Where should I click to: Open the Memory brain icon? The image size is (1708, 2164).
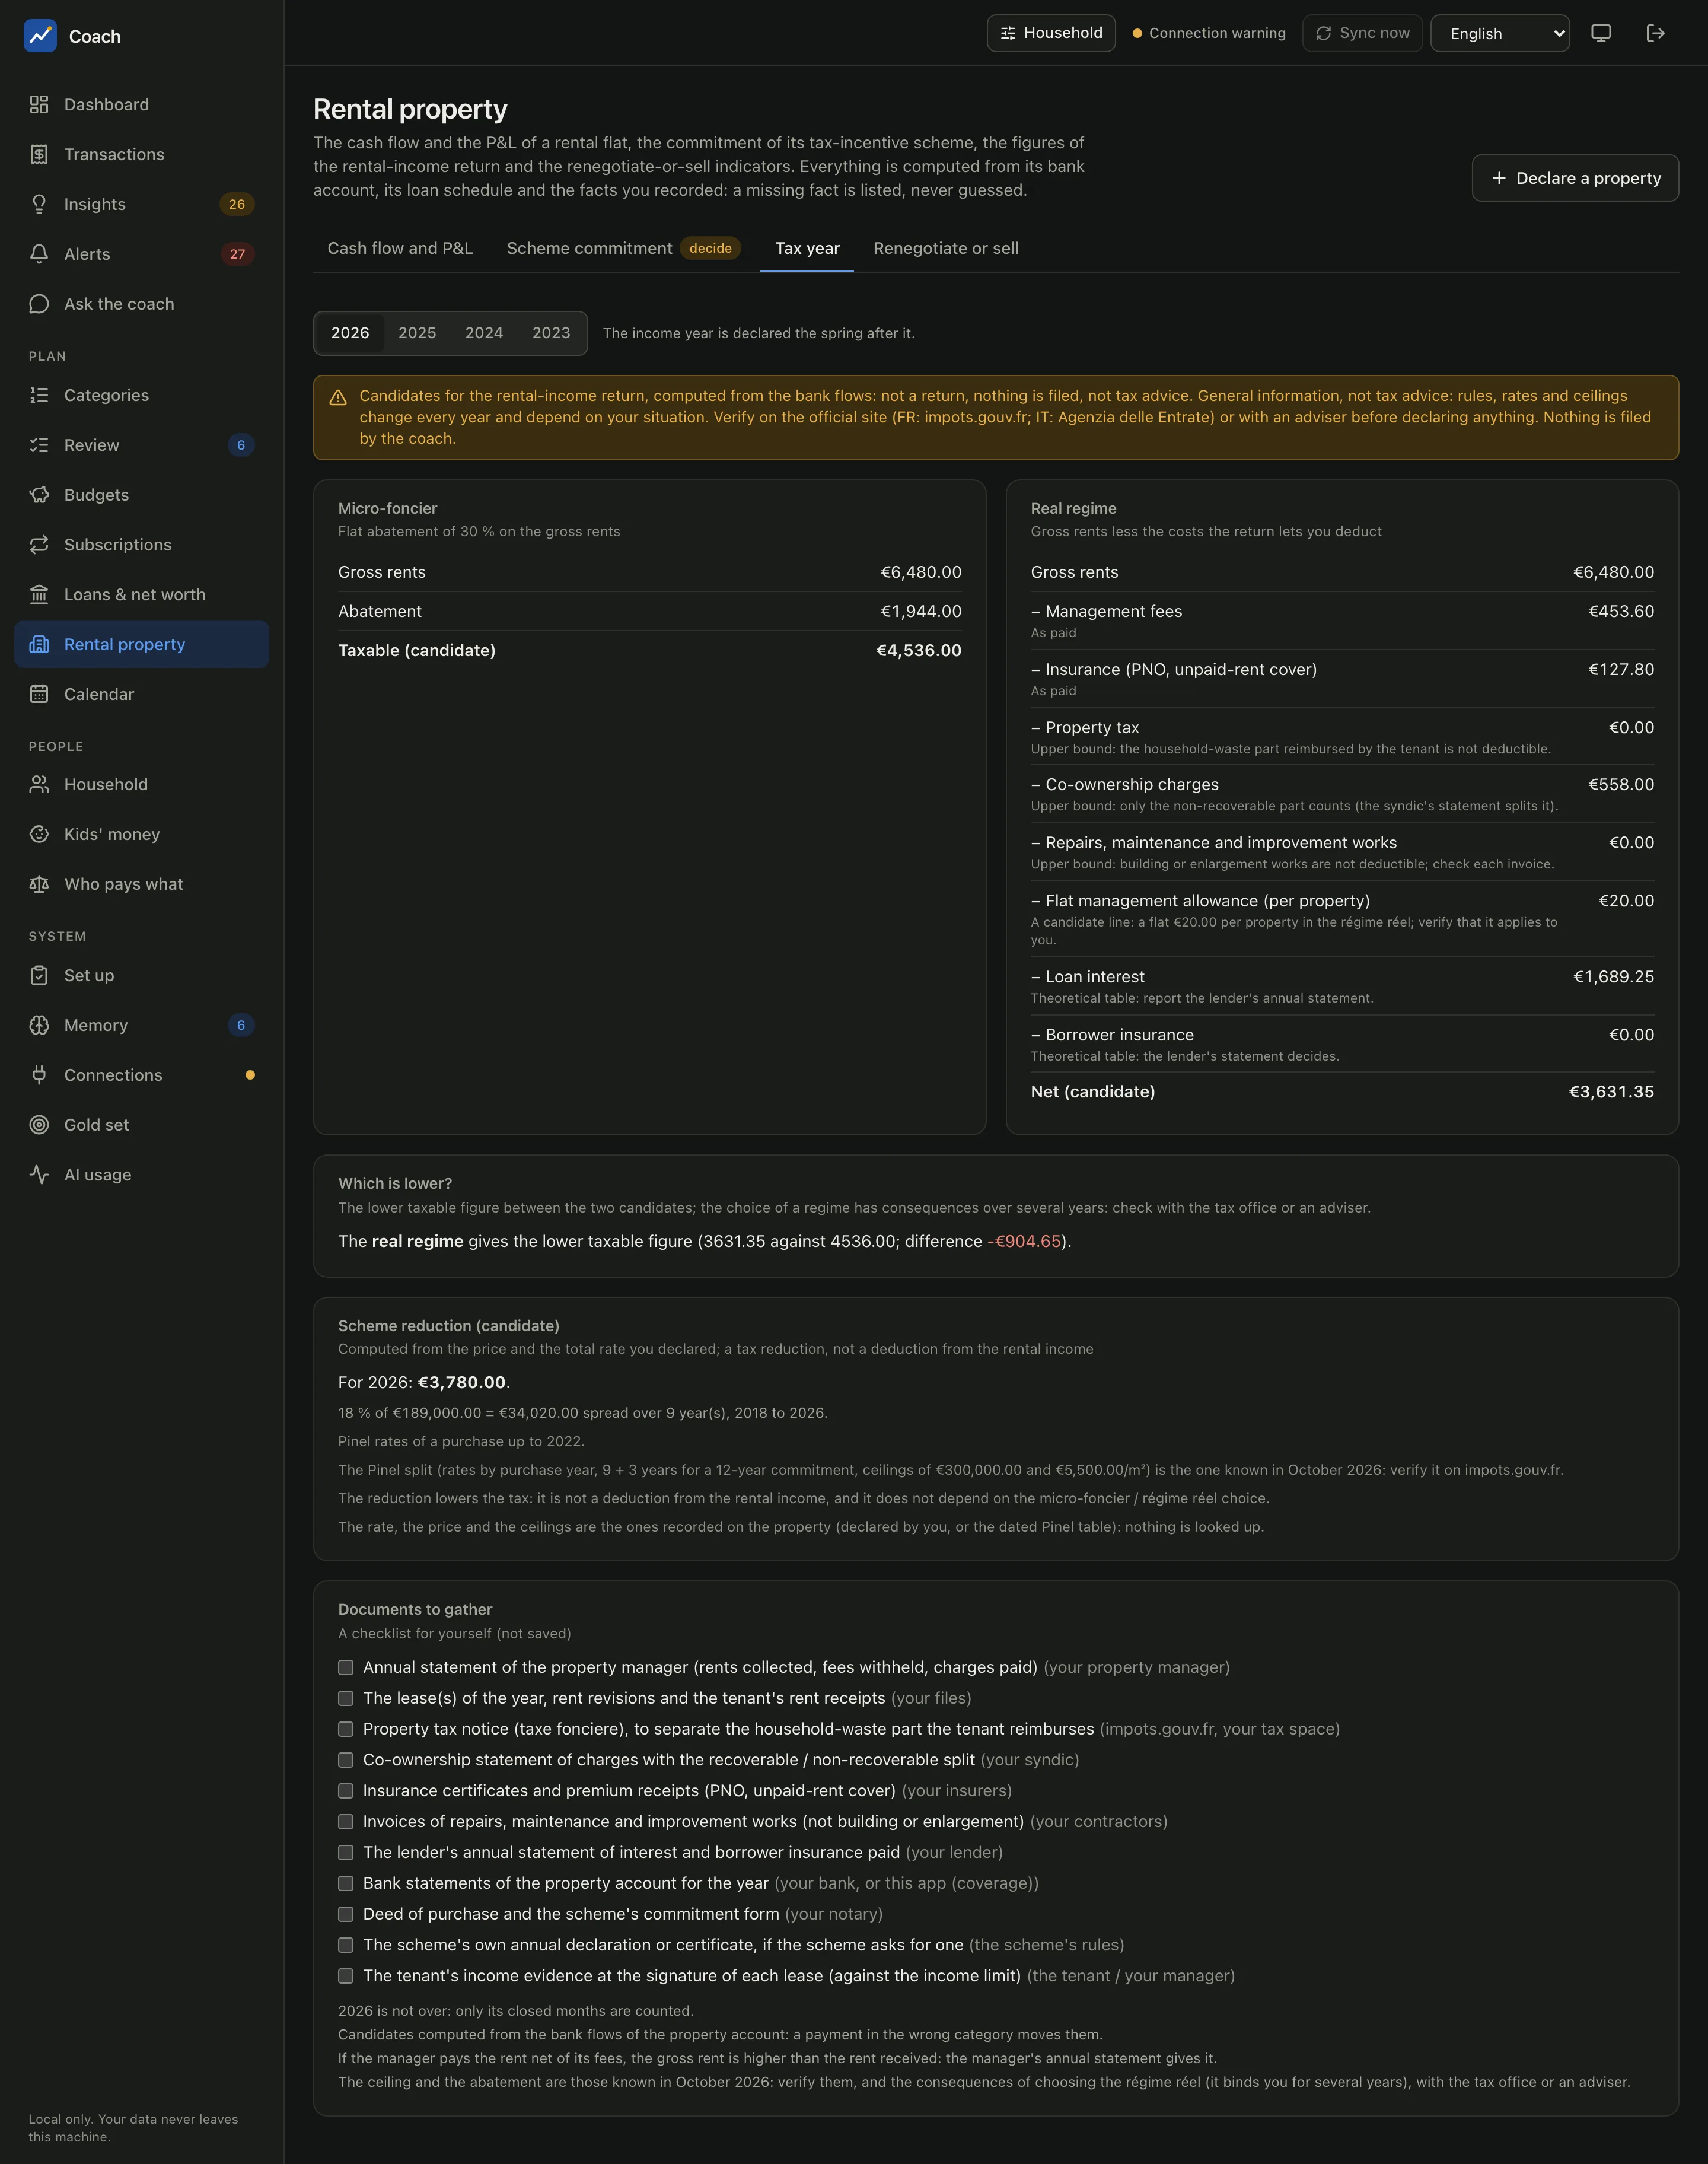point(39,1025)
